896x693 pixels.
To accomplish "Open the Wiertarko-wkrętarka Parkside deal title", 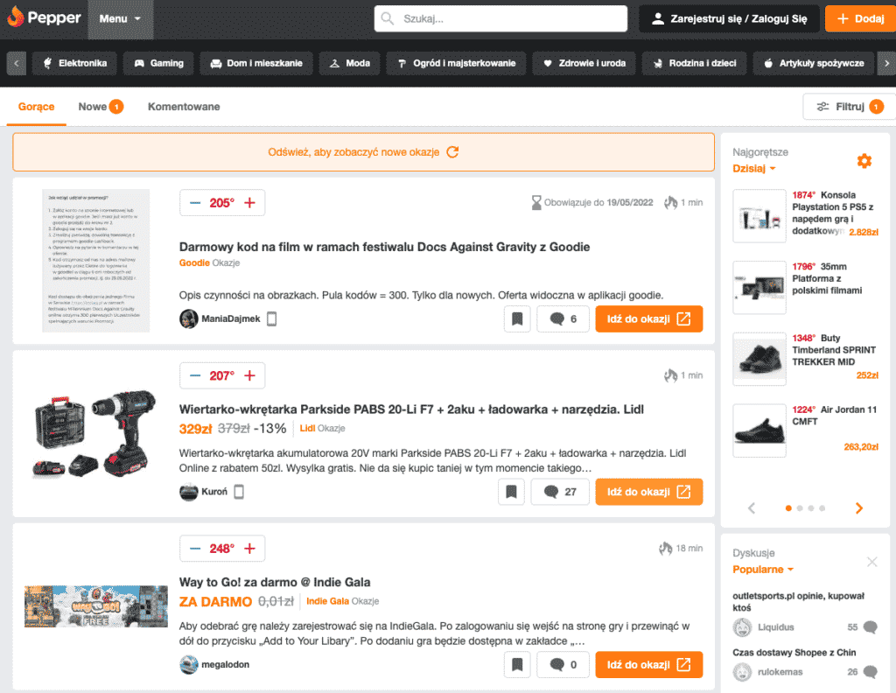I will (411, 409).
